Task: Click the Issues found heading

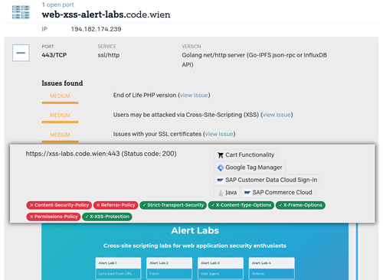Action: click(62, 83)
